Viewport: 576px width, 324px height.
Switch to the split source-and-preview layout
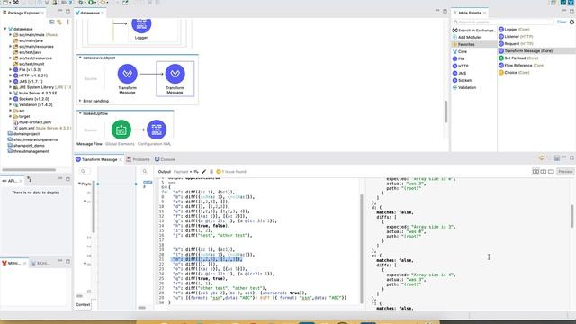(x=535, y=172)
